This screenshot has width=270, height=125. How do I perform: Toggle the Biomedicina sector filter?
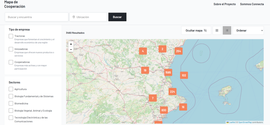pyautogui.click(x=11, y=103)
